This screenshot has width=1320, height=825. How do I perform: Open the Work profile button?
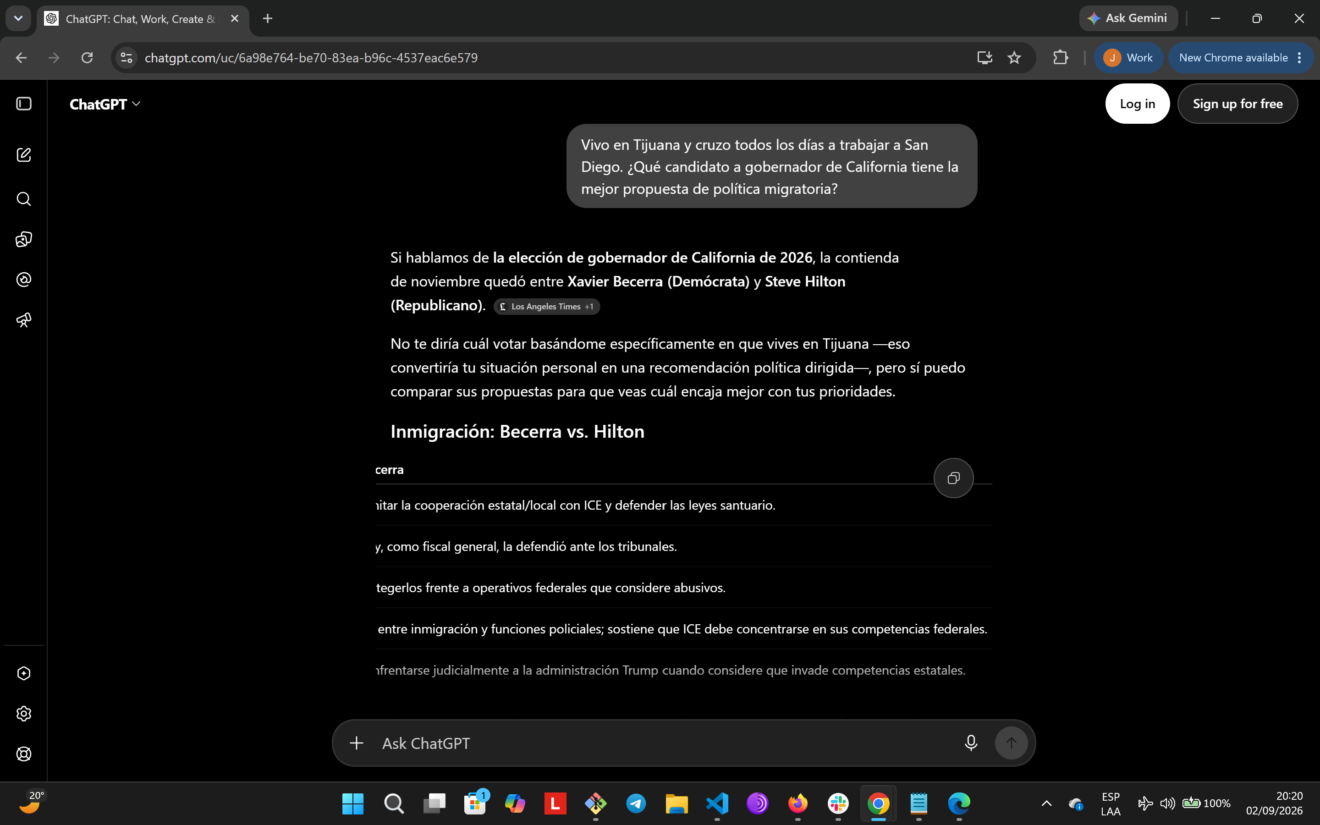point(1128,58)
